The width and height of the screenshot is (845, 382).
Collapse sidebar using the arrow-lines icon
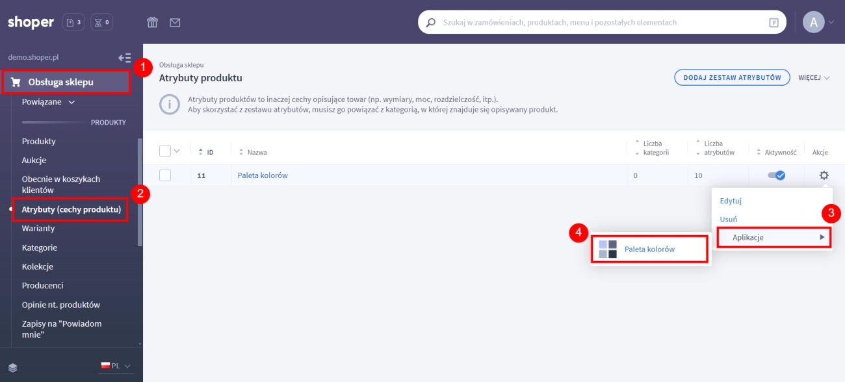[124, 58]
